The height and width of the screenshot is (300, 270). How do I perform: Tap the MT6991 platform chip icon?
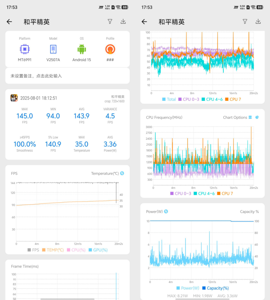click(25, 49)
